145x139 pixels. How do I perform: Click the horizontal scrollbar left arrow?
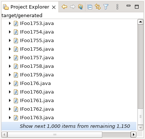click(x=4, y=135)
